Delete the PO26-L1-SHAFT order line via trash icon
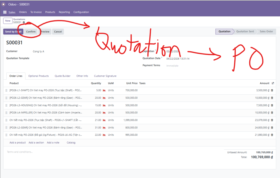280x178 pixels. pyautogui.click(x=272, y=90)
